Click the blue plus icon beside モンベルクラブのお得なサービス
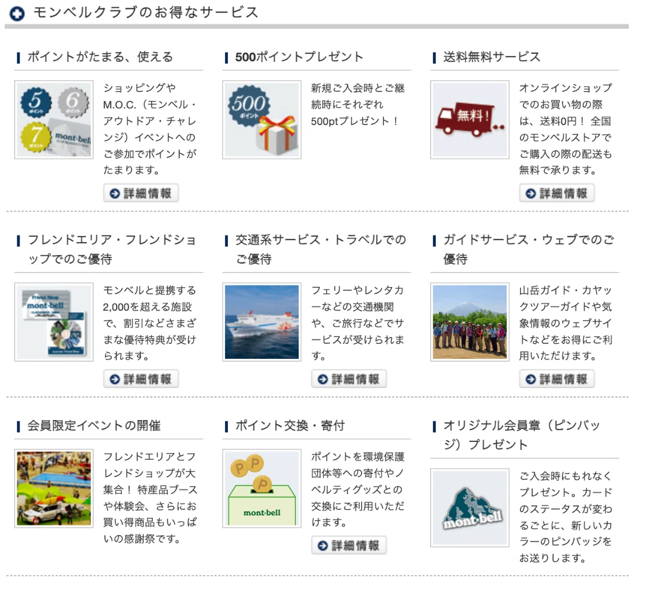Image resolution: width=649 pixels, height=590 pixels. (x=17, y=13)
